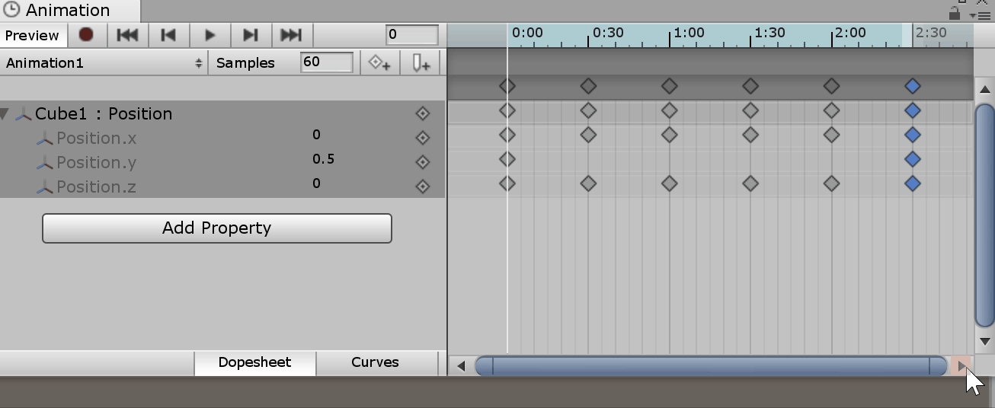Viewport: 995px width, 408px height.
Task: Toggle the panel lock icon
Action: [955, 13]
